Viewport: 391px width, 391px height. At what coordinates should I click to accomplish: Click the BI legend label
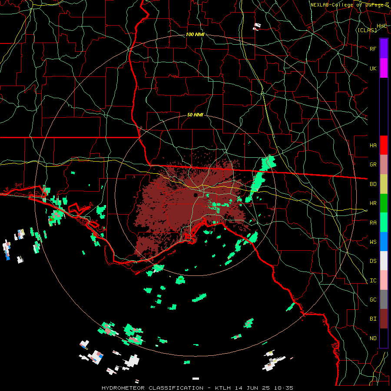373,319
